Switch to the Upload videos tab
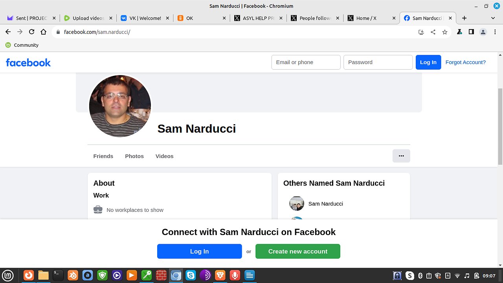This screenshot has width=503, height=283. click(88, 18)
